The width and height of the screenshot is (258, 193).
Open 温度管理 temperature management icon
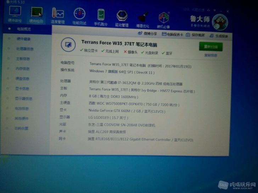pos(58,16)
